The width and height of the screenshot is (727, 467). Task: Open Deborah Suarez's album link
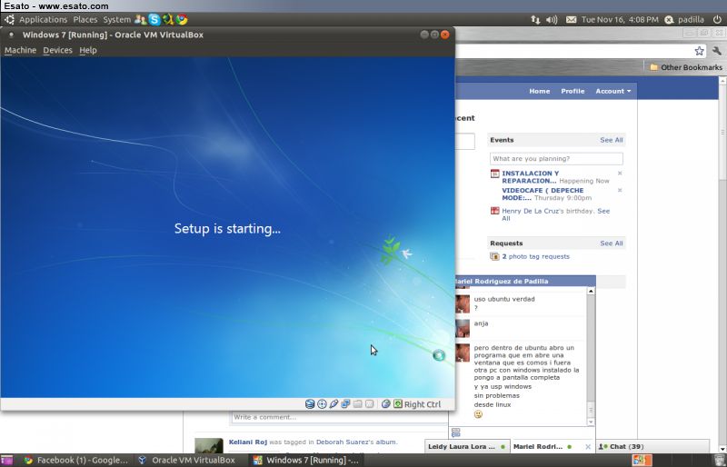point(355,442)
